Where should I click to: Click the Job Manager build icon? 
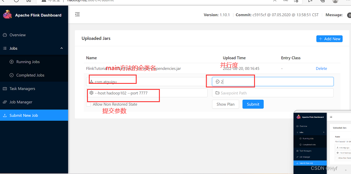[5, 102]
